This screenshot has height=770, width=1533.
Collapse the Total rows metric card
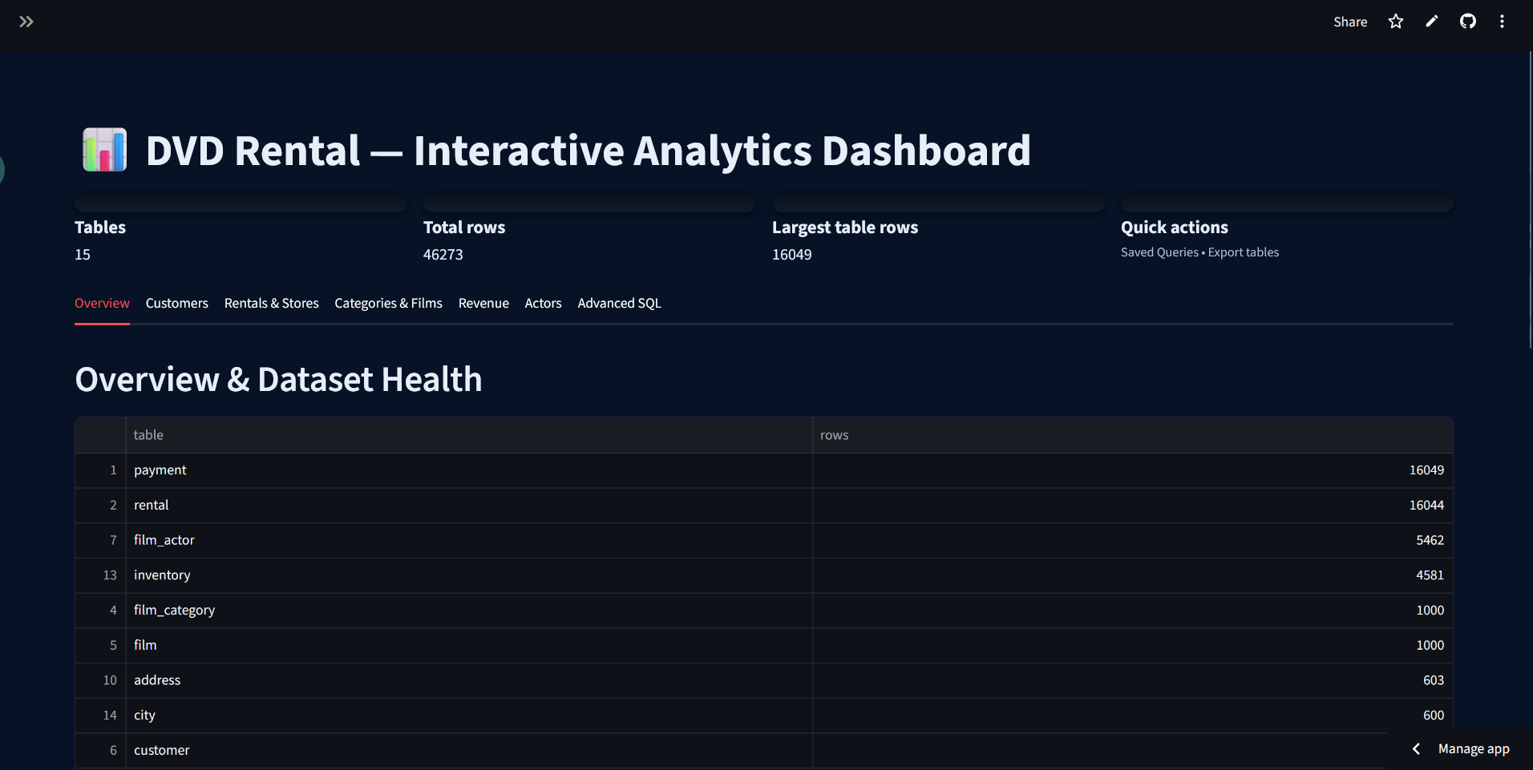pyautogui.click(x=589, y=201)
